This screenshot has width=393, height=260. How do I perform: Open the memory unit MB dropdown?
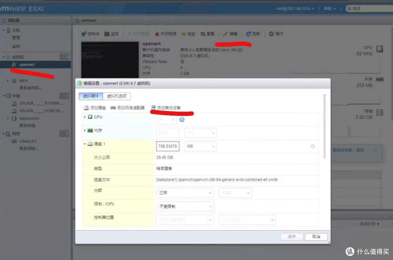(x=200, y=133)
